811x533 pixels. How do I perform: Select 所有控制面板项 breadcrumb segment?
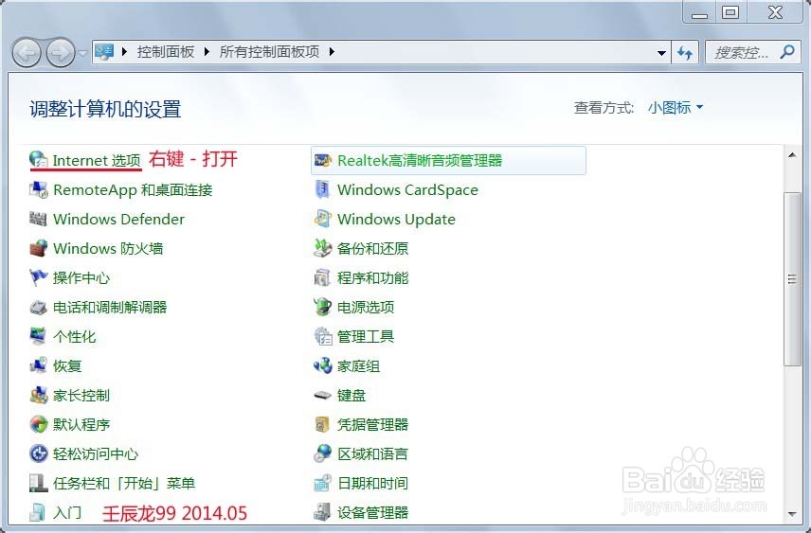269,52
